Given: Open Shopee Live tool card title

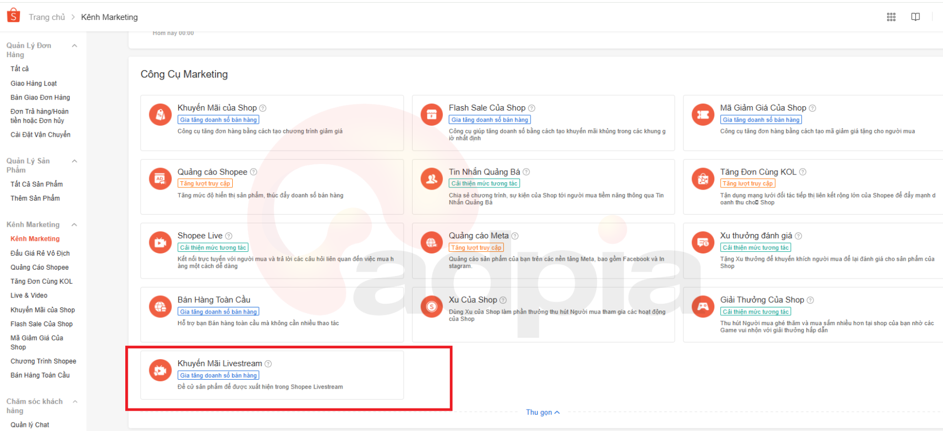Looking at the screenshot, I should [x=200, y=236].
